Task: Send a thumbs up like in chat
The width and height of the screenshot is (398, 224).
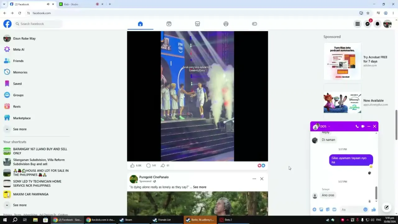Action: point(374,210)
